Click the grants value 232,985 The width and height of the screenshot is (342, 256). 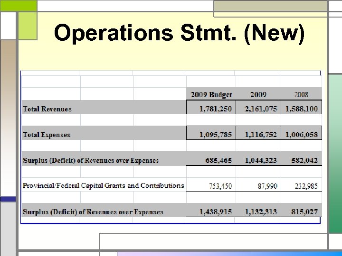pos(306,186)
